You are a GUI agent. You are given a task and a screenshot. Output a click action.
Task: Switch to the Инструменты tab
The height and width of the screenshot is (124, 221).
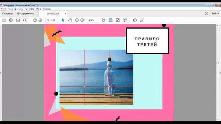click(26, 14)
